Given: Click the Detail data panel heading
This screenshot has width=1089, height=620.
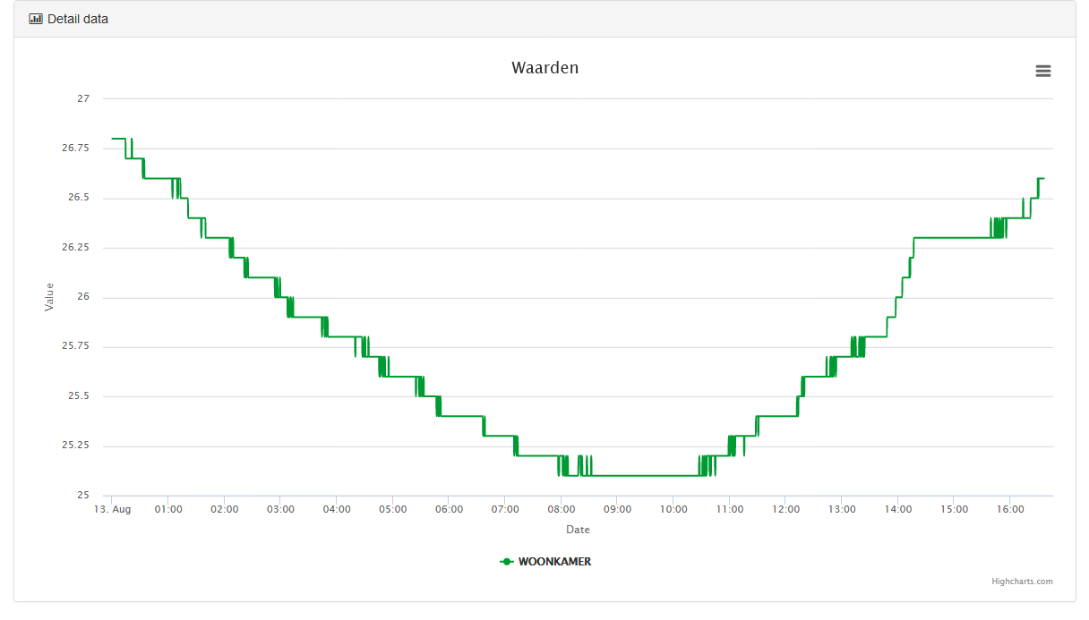Looking at the screenshot, I should point(78,19).
